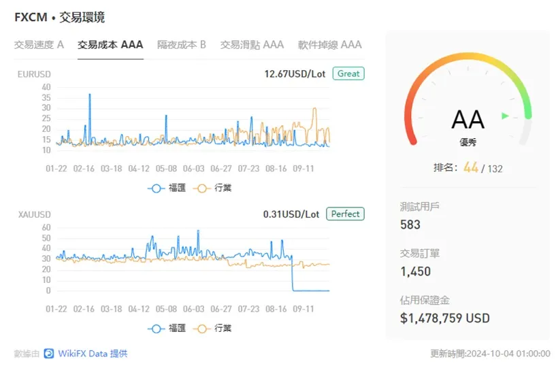This screenshot has width=556, height=368.
Task: Click the 0.31USD/Lot value
Action: point(291,214)
